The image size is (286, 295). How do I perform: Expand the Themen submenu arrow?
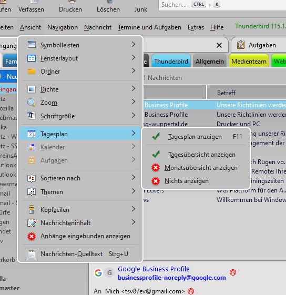[134, 191]
